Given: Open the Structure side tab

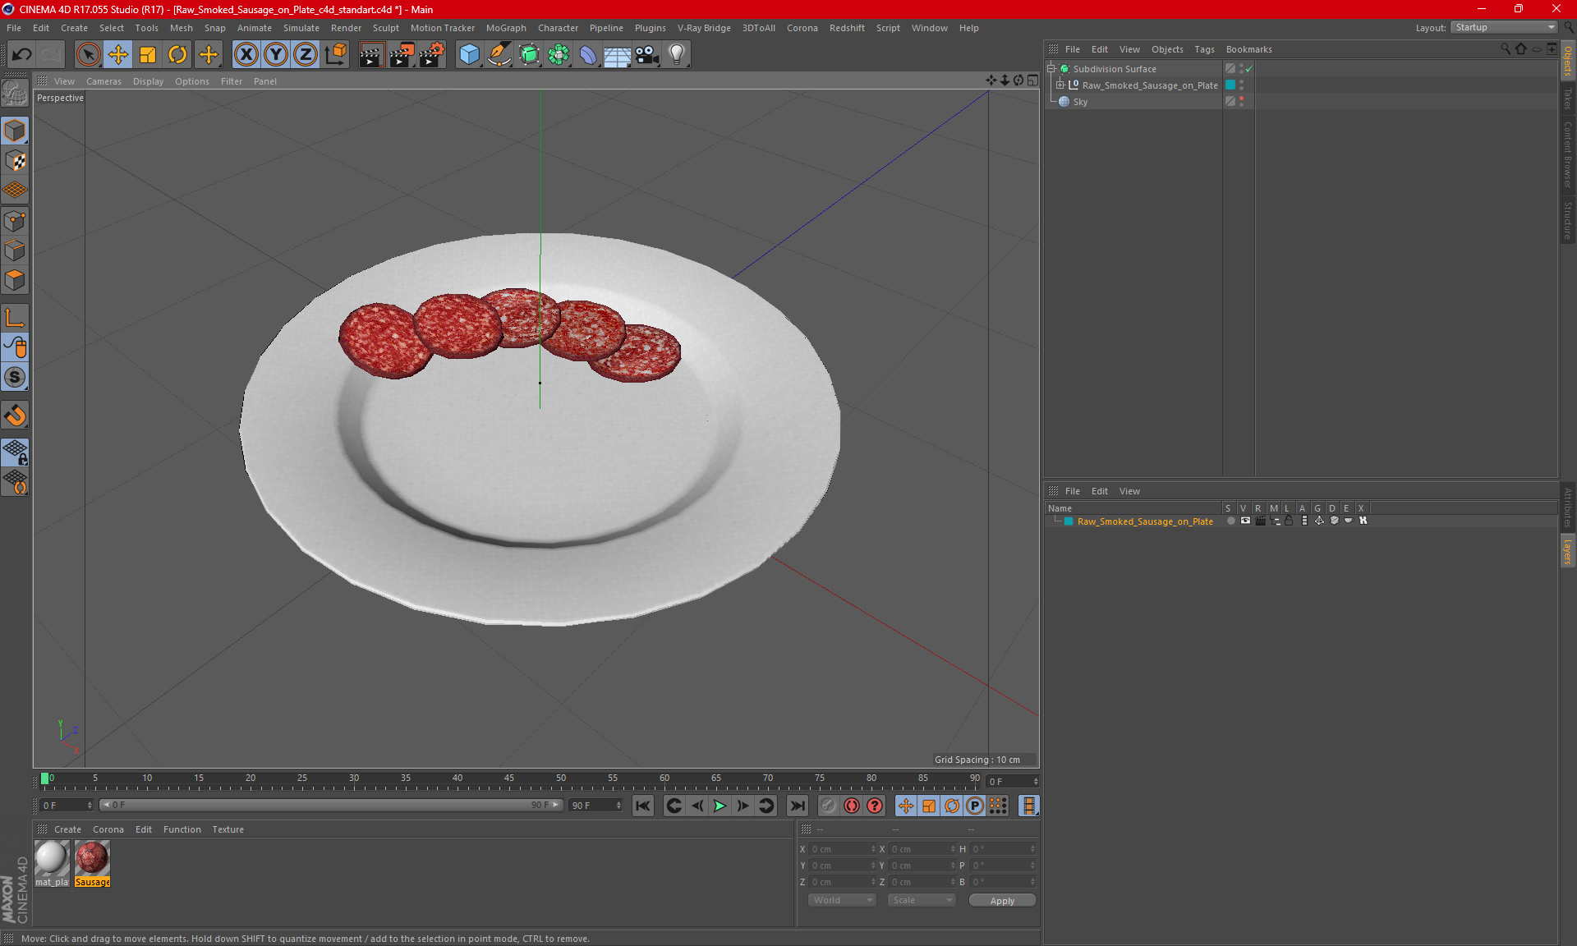Looking at the screenshot, I should 1567,220.
